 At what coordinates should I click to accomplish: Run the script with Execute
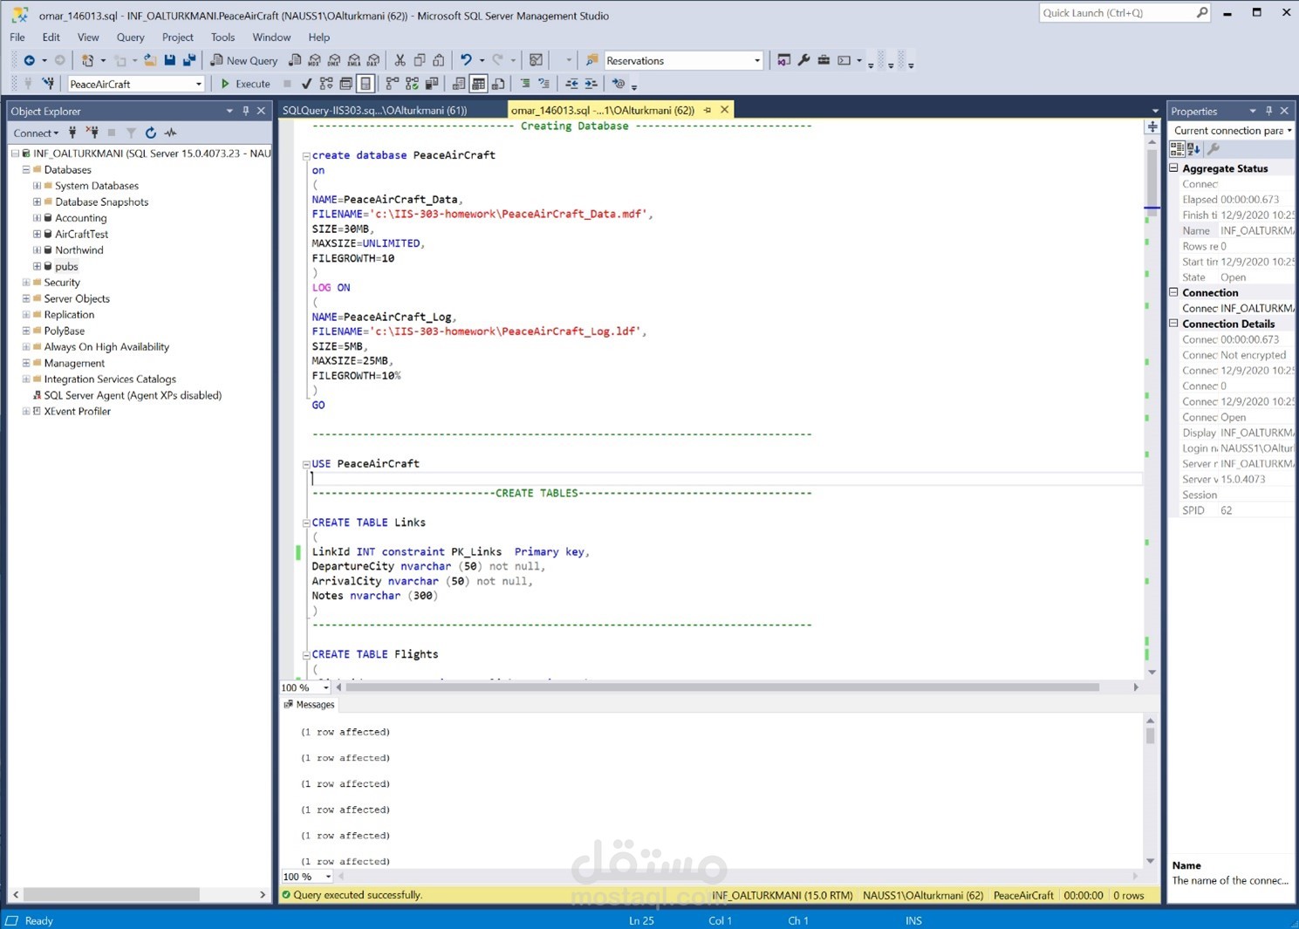[245, 84]
